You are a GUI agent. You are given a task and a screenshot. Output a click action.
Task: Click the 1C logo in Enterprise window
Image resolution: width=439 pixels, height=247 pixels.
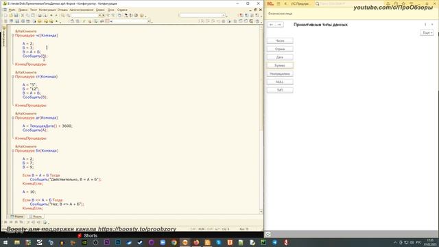pyautogui.click(x=270, y=3)
